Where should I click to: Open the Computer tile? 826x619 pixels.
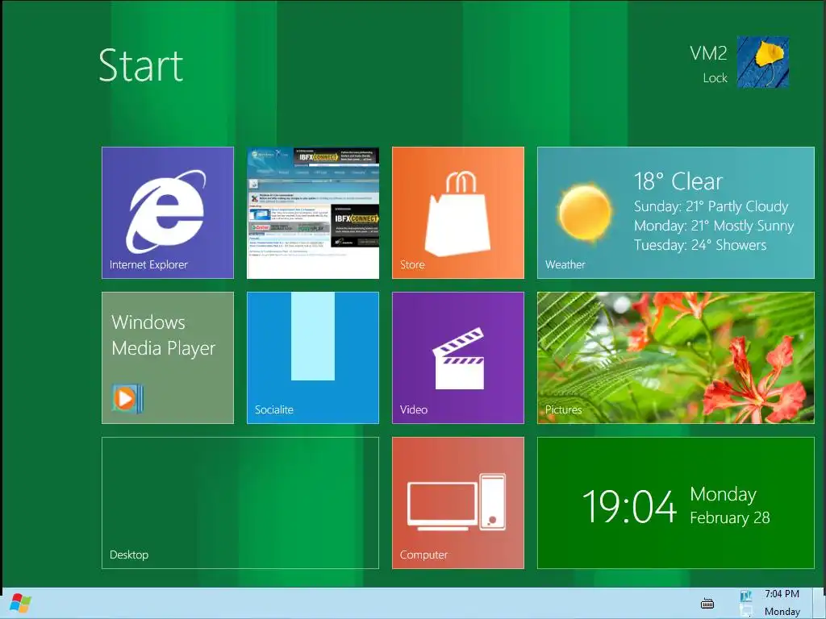pyautogui.click(x=458, y=503)
